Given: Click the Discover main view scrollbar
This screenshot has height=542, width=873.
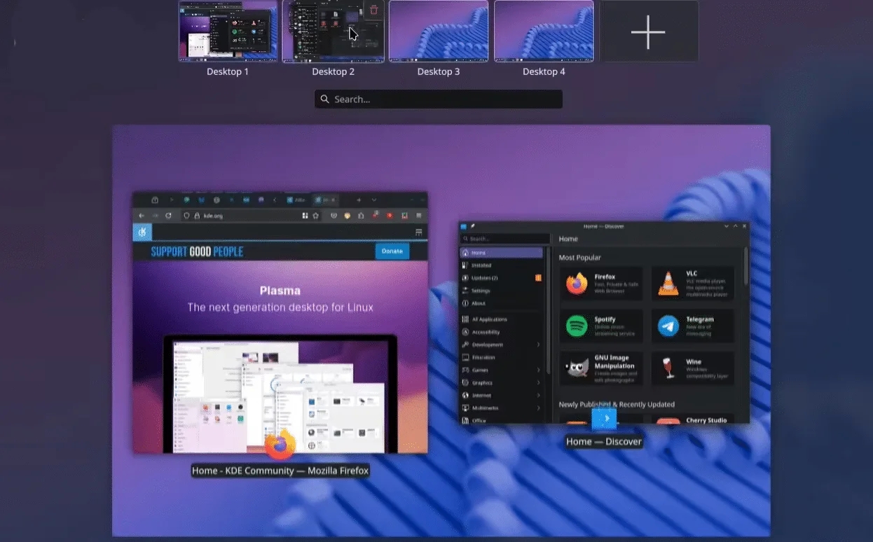Looking at the screenshot, I should (x=745, y=266).
